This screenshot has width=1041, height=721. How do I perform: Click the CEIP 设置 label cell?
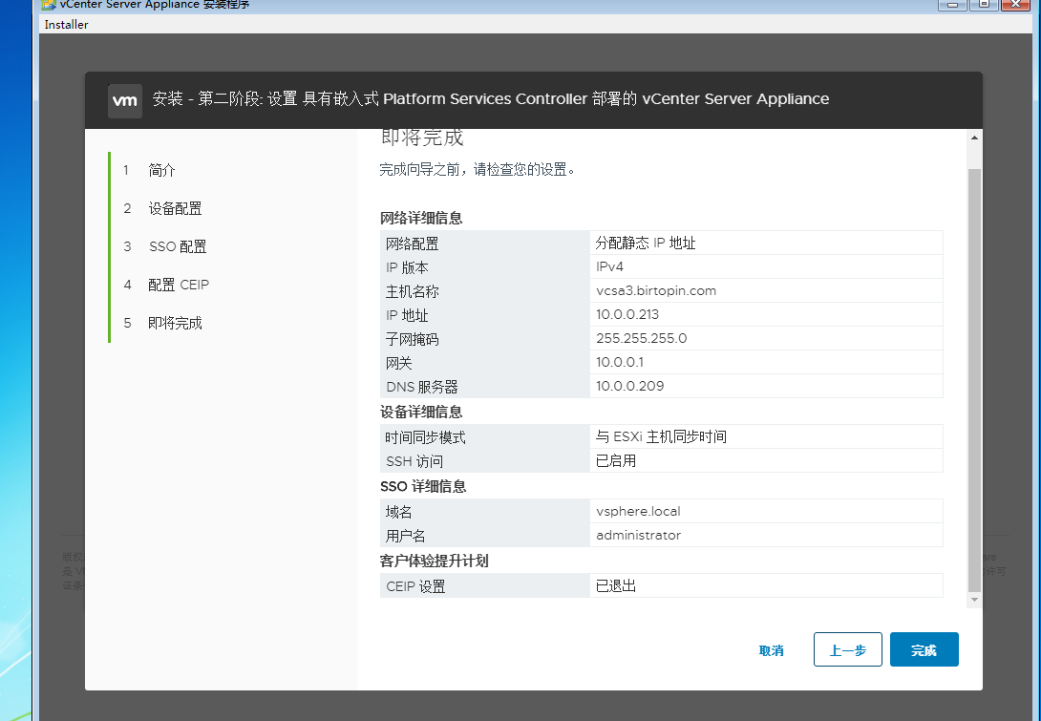[484, 585]
